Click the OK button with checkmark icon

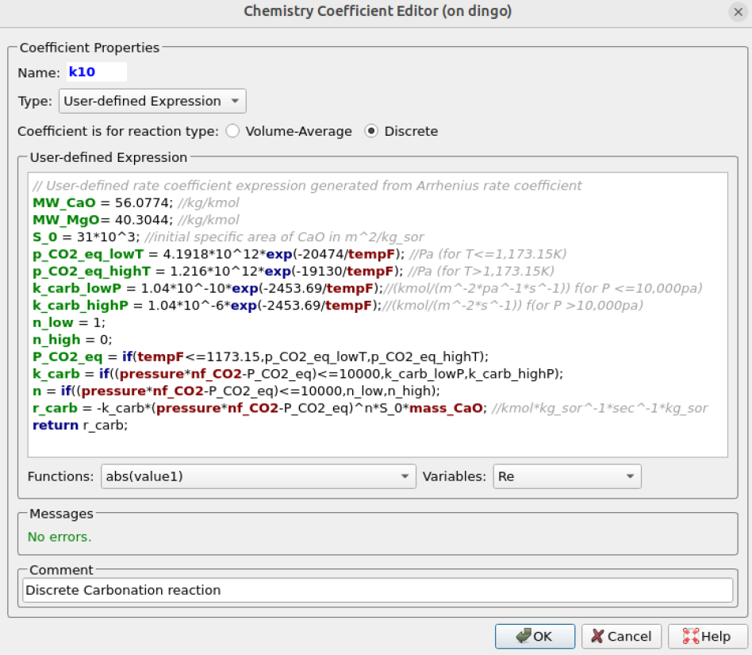[x=535, y=636]
